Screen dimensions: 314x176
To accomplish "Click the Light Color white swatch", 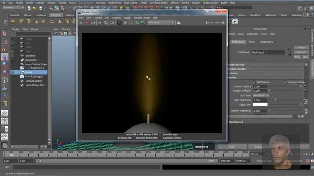I will [x=260, y=104].
